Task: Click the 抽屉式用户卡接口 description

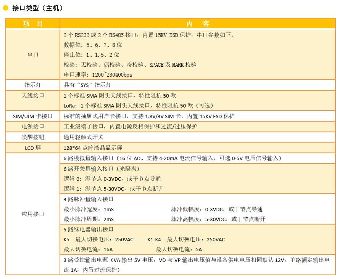Action: coord(149,116)
